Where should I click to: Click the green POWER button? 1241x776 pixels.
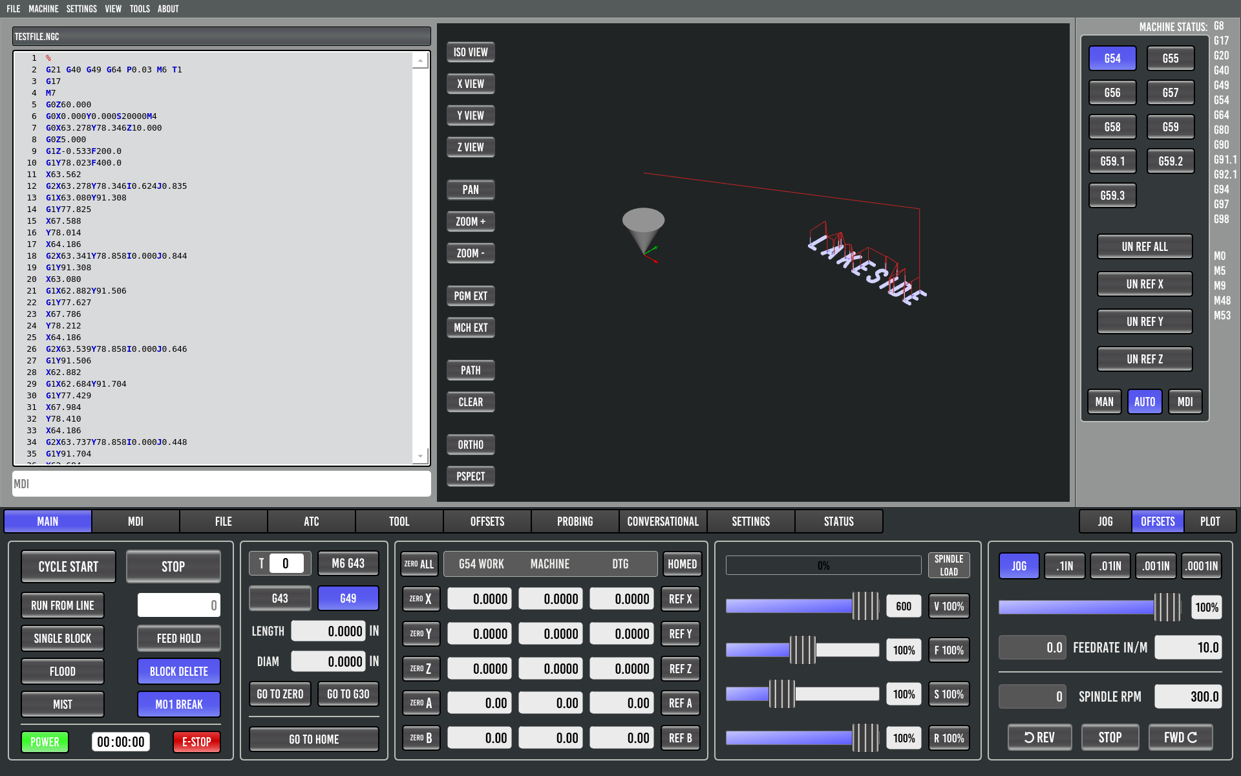tap(45, 742)
